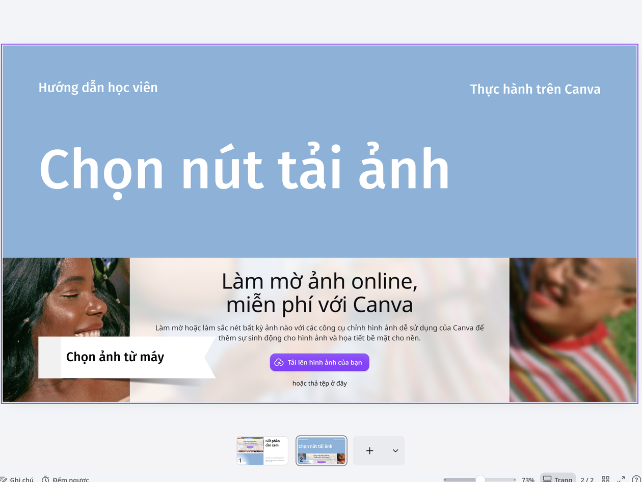Select the 'Chọn ảnh từ máy' label
Image resolution: width=642 pixels, height=482 pixels.
tap(115, 357)
